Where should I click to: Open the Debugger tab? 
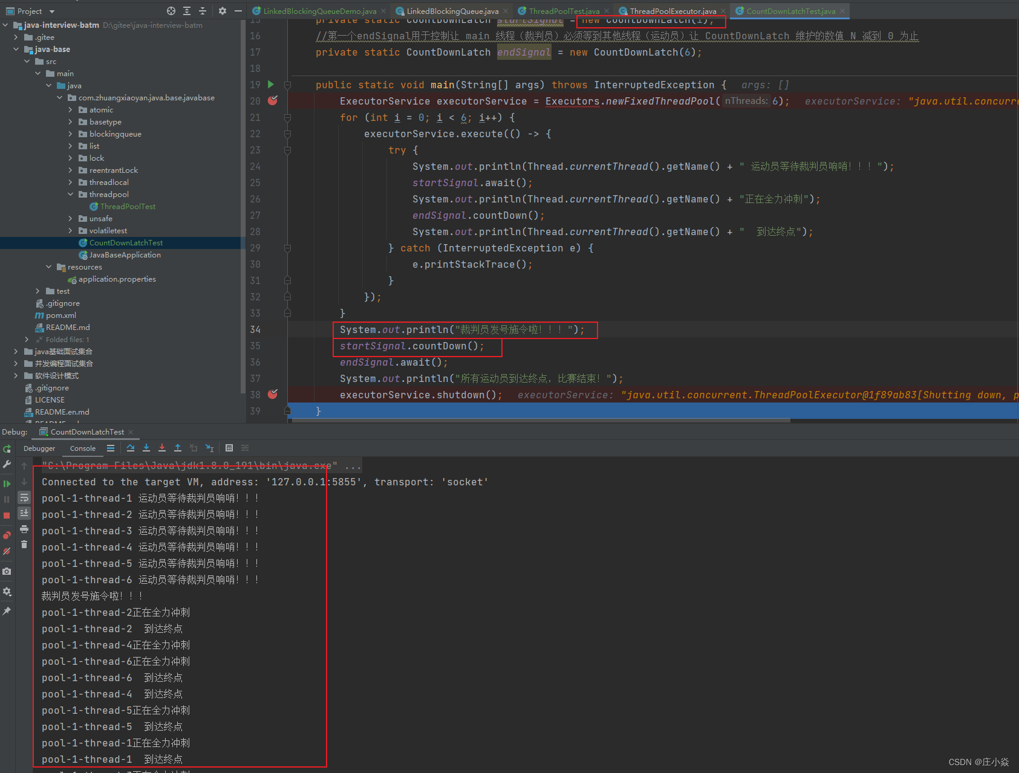coord(39,448)
